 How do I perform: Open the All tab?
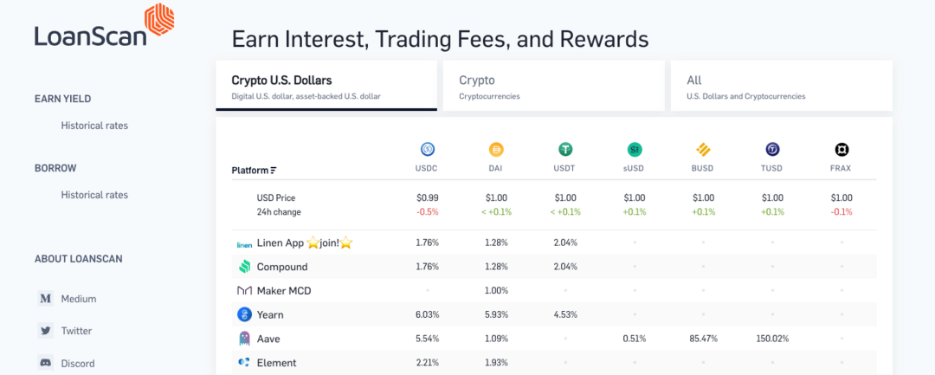tap(781, 86)
